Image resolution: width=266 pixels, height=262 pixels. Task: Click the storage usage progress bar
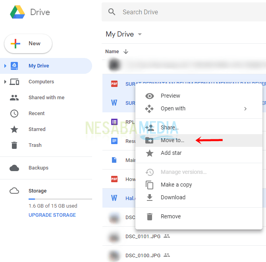click(60, 199)
